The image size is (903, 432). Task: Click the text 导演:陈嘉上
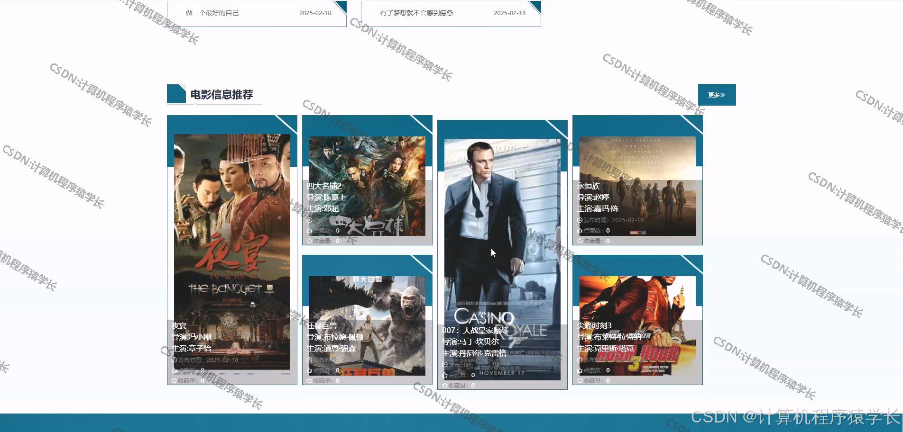point(326,198)
